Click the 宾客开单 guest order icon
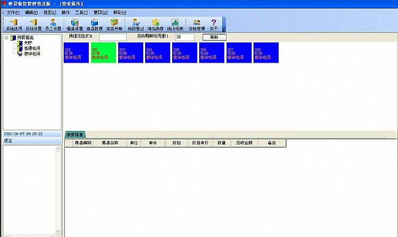This screenshot has width=398, height=237. click(115, 25)
